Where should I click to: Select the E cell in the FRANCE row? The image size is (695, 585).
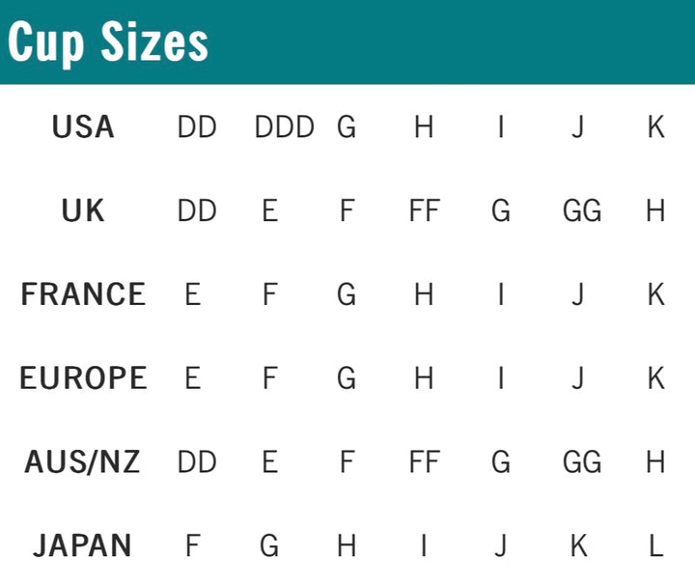pyautogui.click(x=193, y=294)
